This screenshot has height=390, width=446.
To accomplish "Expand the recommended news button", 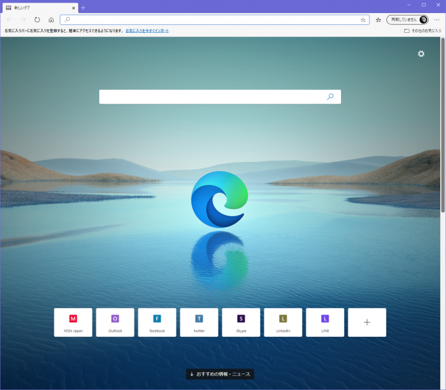I will [220, 374].
